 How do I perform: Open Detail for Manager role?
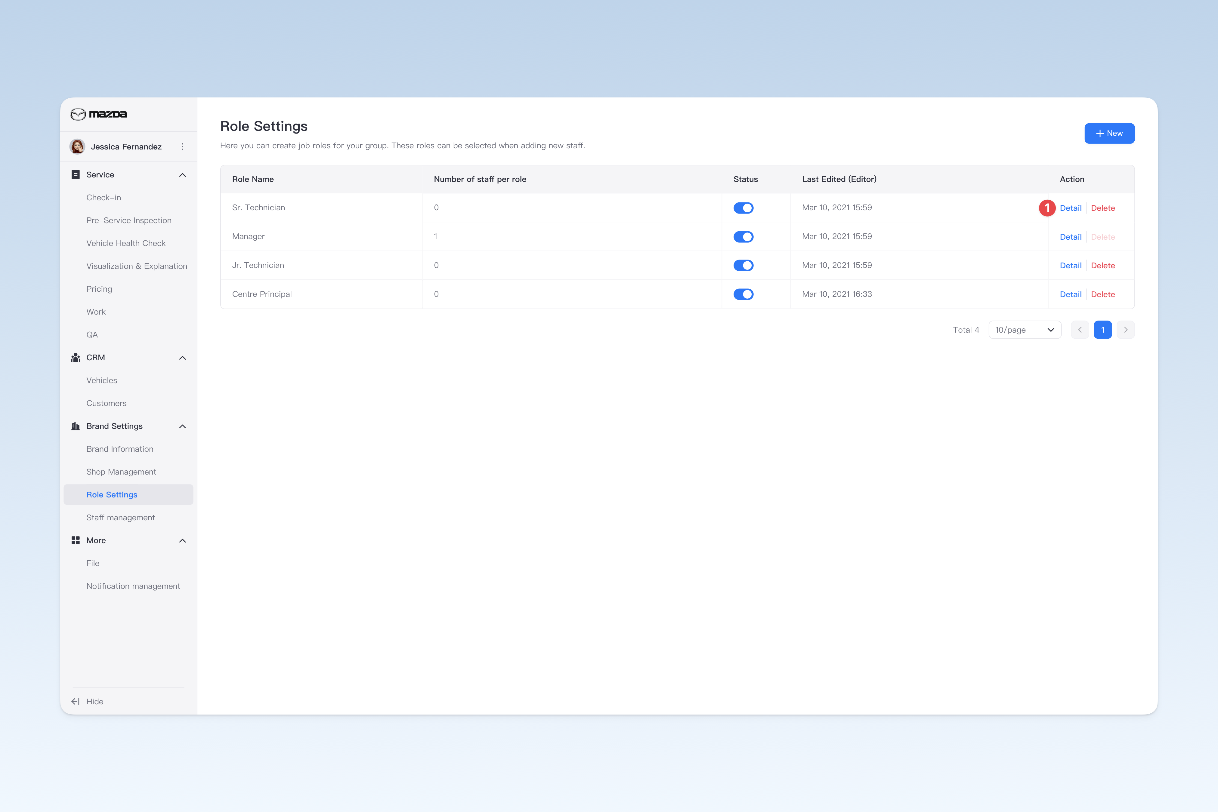coord(1070,237)
